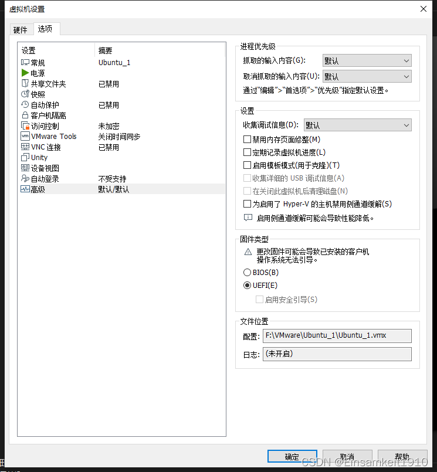437x472 pixels.
Task: Click the 访问控制 icon
Action: [x=25, y=126]
